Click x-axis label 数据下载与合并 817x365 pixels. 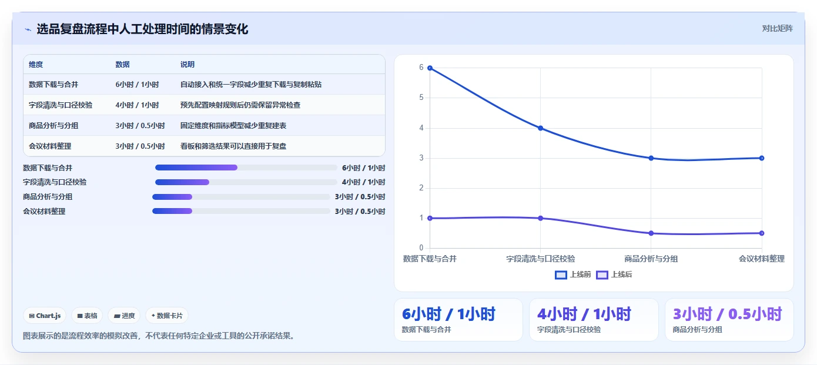tap(430, 259)
